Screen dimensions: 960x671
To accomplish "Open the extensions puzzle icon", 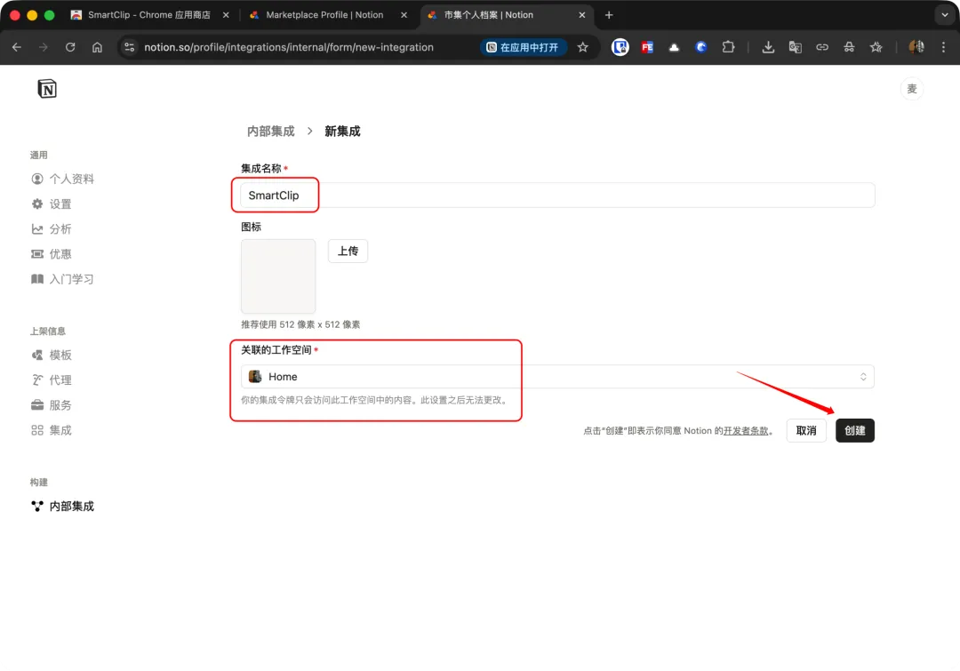I will (x=728, y=47).
